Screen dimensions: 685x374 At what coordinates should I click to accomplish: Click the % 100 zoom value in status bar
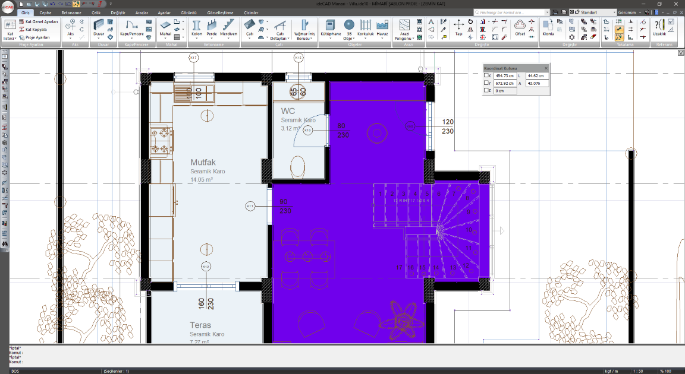tap(665, 371)
